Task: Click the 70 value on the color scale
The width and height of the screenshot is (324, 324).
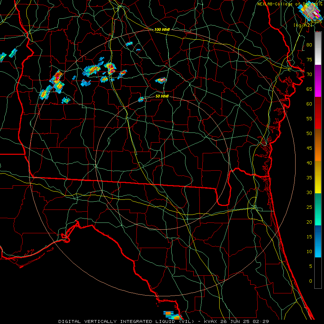Action: [309, 75]
